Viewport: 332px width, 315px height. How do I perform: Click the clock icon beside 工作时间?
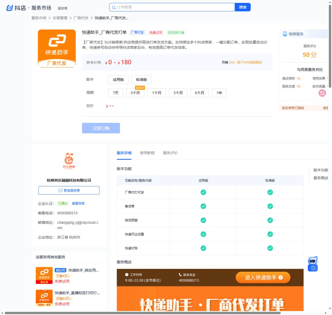click(127, 275)
